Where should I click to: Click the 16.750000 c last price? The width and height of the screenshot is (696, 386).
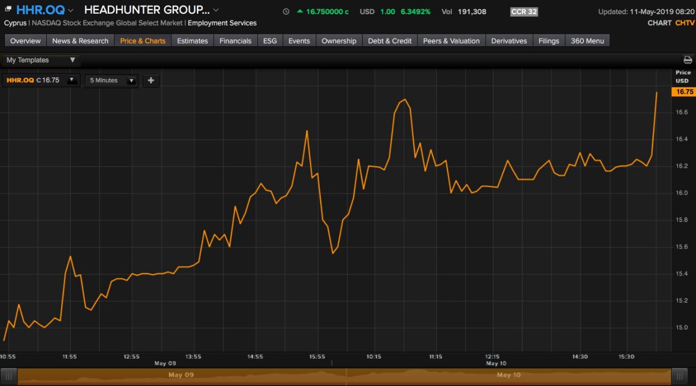point(327,11)
